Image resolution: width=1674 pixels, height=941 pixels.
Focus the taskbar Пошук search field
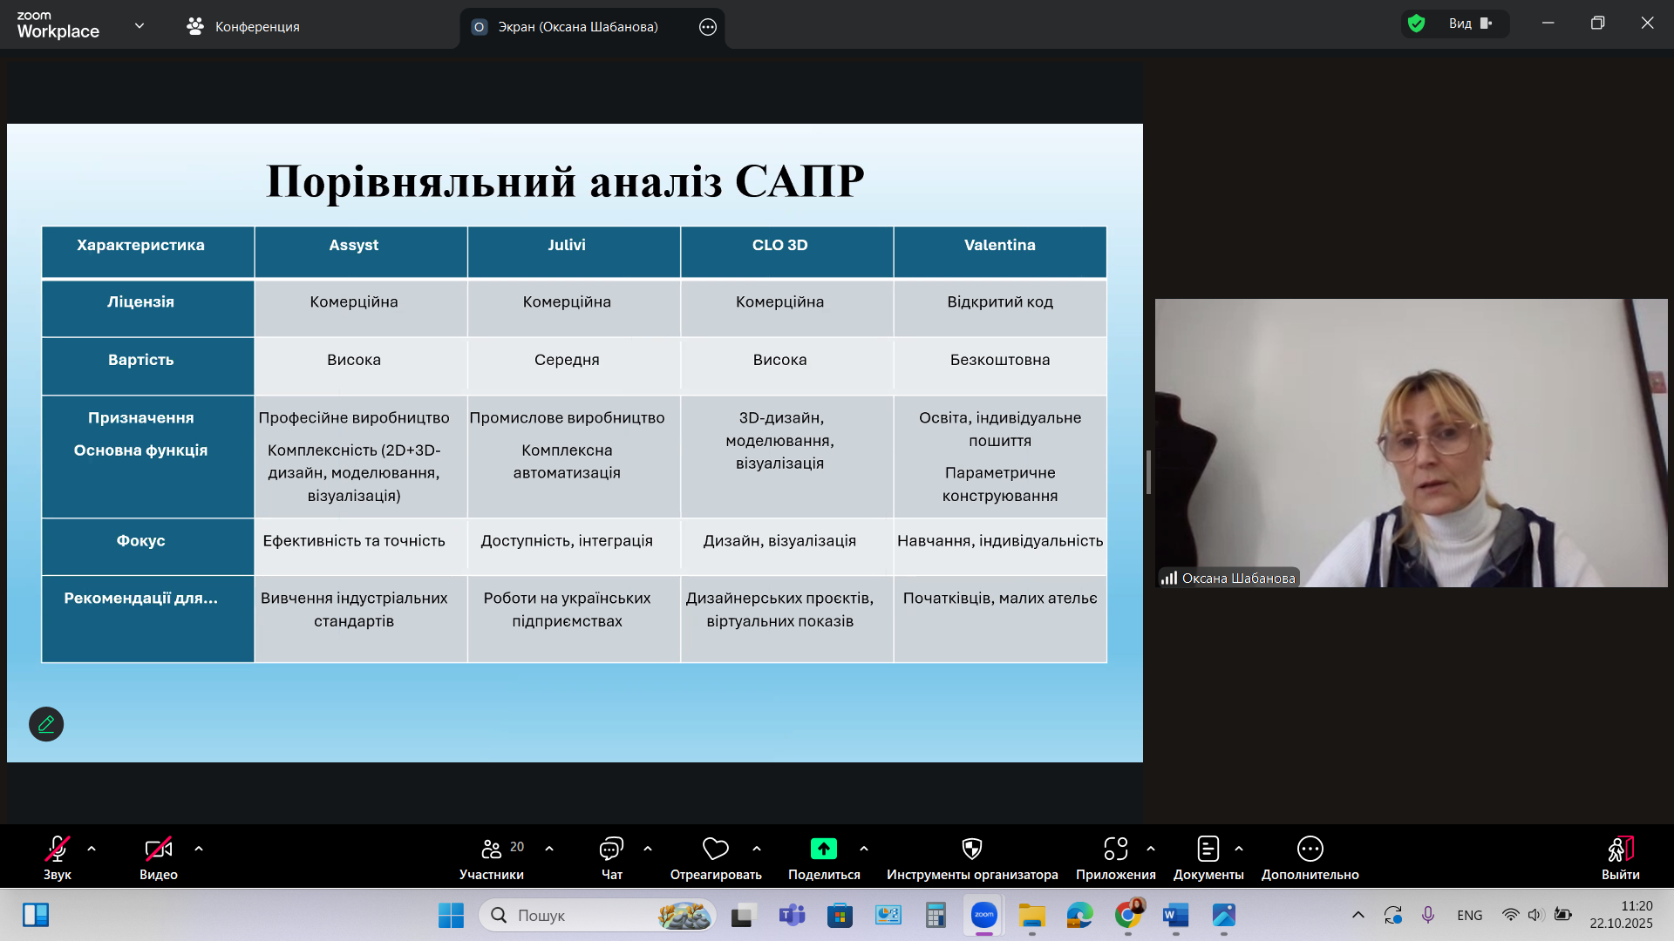[x=597, y=915]
